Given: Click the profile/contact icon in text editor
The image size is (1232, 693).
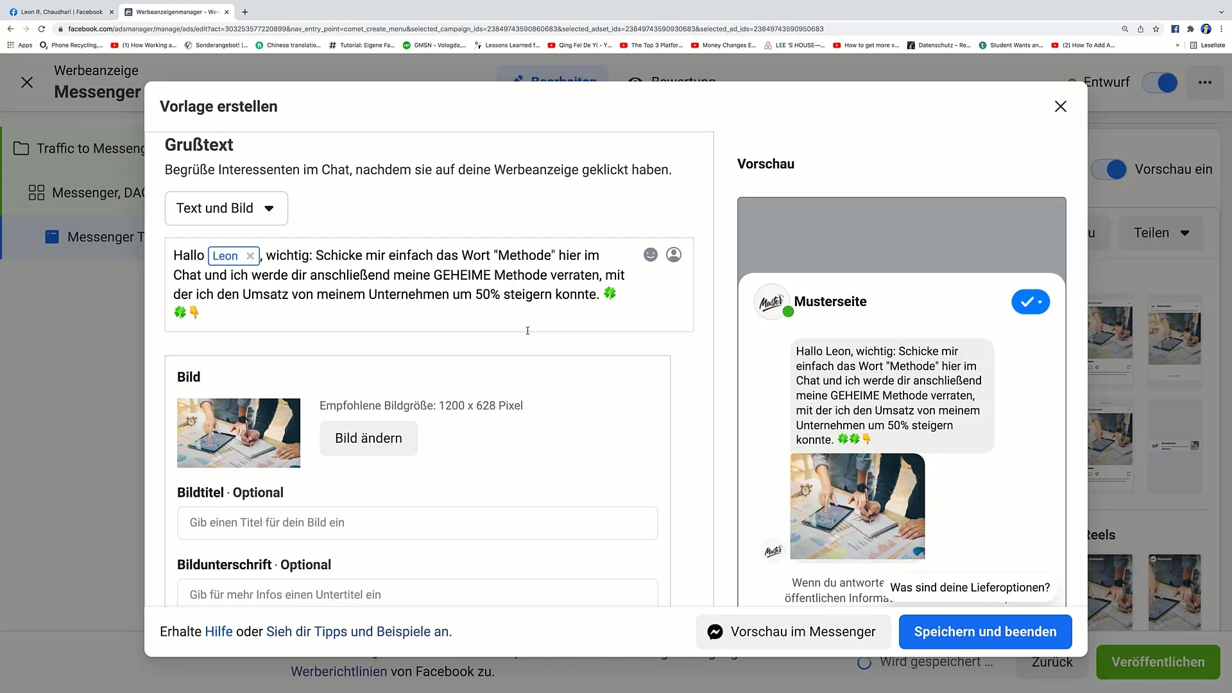Looking at the screenshot, I should tap(674, 255).
